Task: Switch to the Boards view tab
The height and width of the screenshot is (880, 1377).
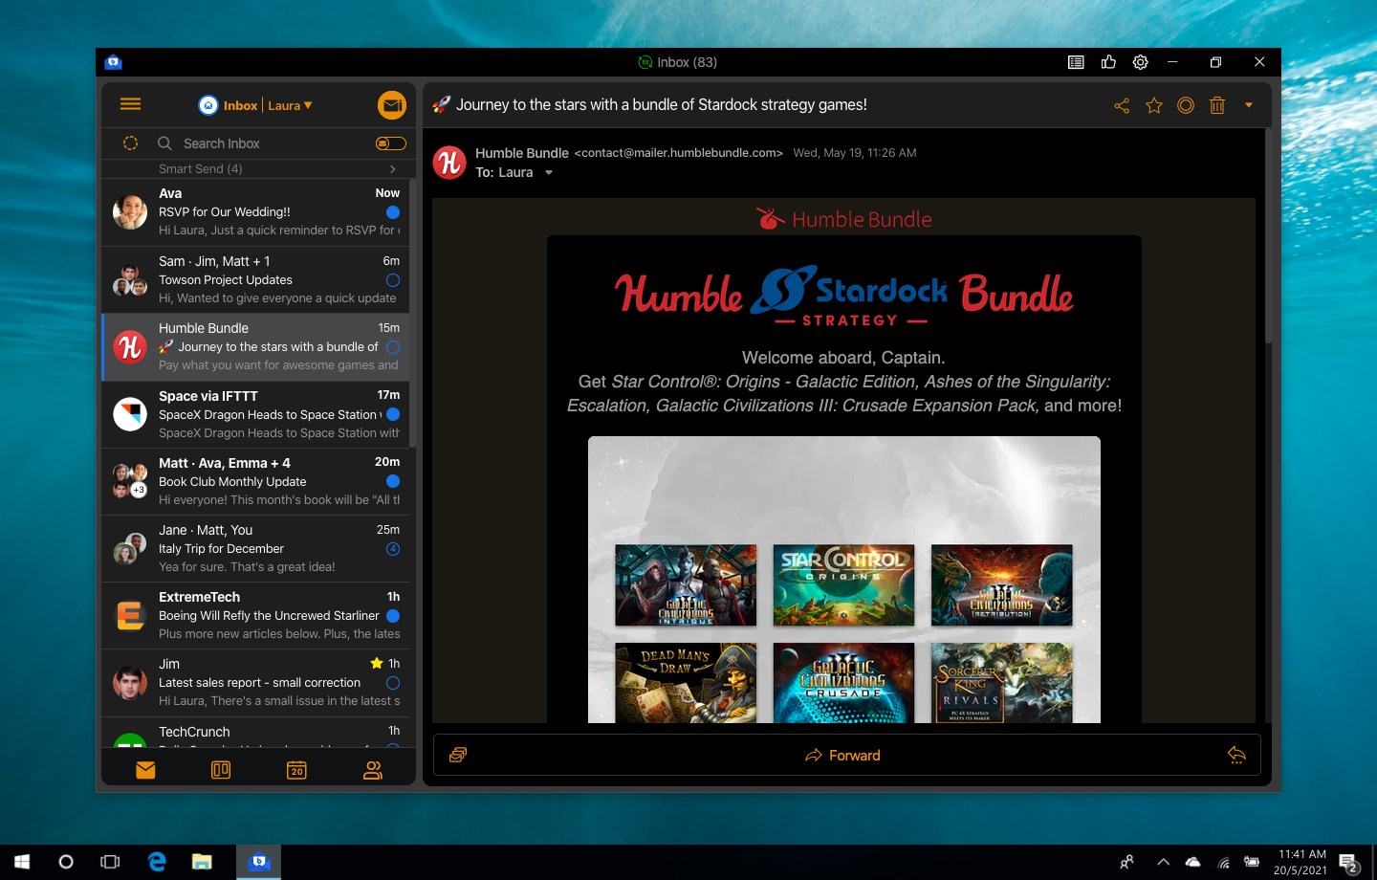Action: click(221, 770)
